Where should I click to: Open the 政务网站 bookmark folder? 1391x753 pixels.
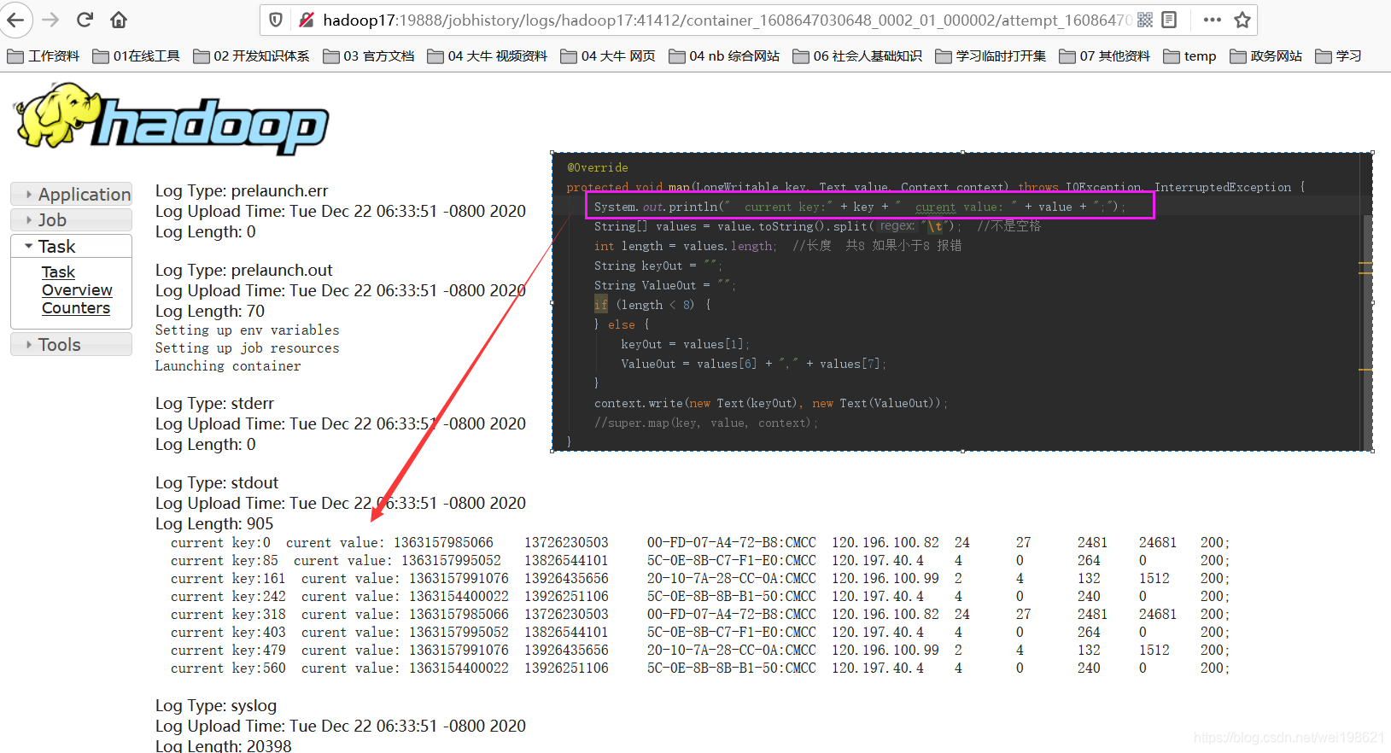pos(1266,56)
